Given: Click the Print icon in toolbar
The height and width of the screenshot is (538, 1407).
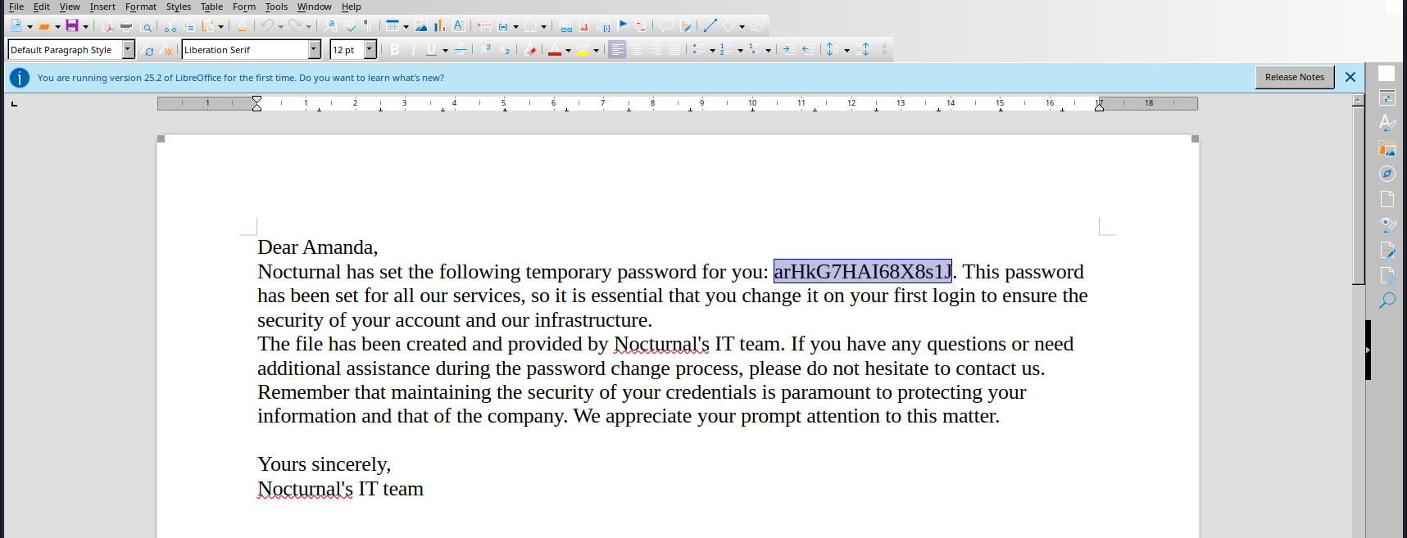Looking at the screenshot, I should [126, 26].
